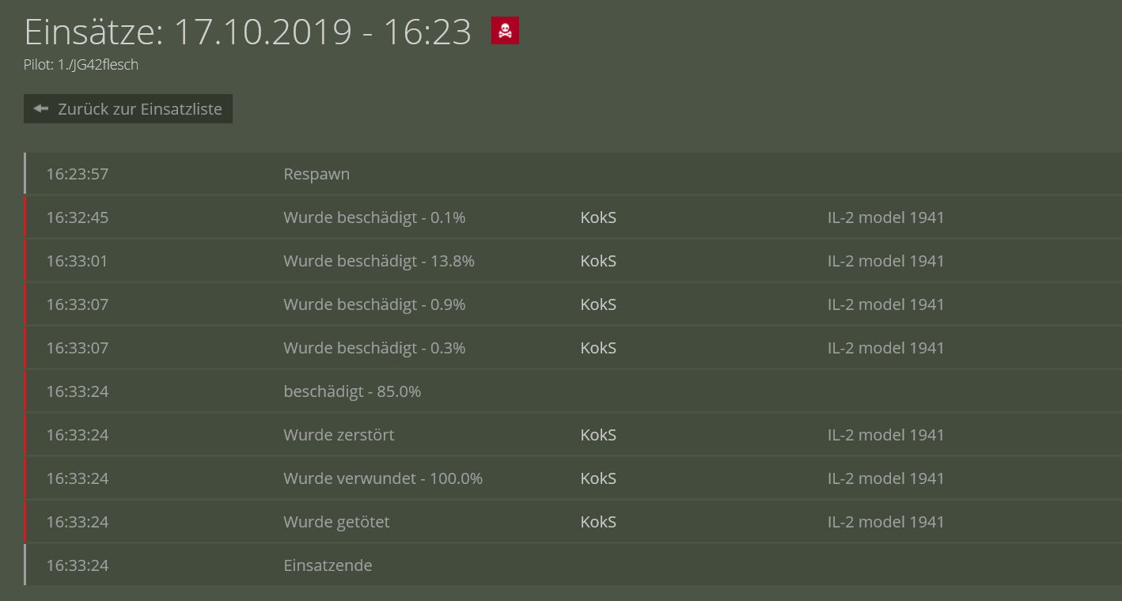1122x601 pixels.
Task: Click the Wurde beschädigt - 0.9% entry
Action: point(374,304)
